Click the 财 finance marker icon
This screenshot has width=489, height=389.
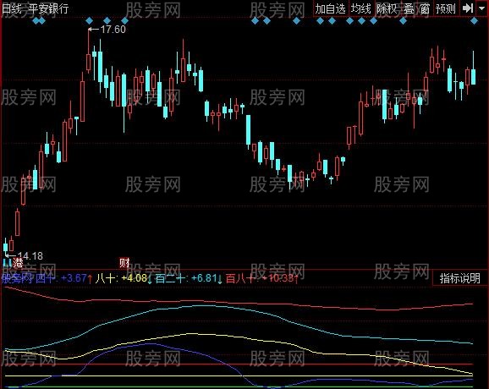point(124,263)
